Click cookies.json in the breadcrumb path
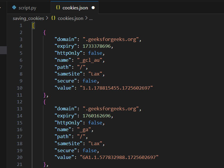Viewport: 224px width, 168px height. (70, 18)
